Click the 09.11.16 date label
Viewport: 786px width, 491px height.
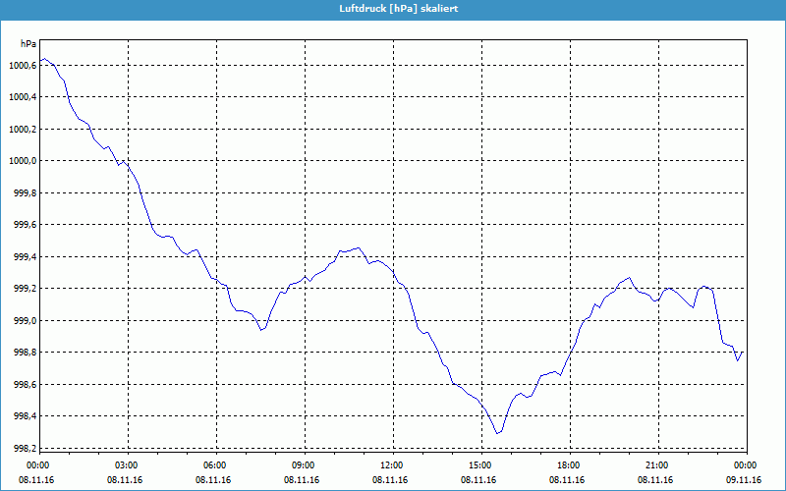[x=744, y=480]
